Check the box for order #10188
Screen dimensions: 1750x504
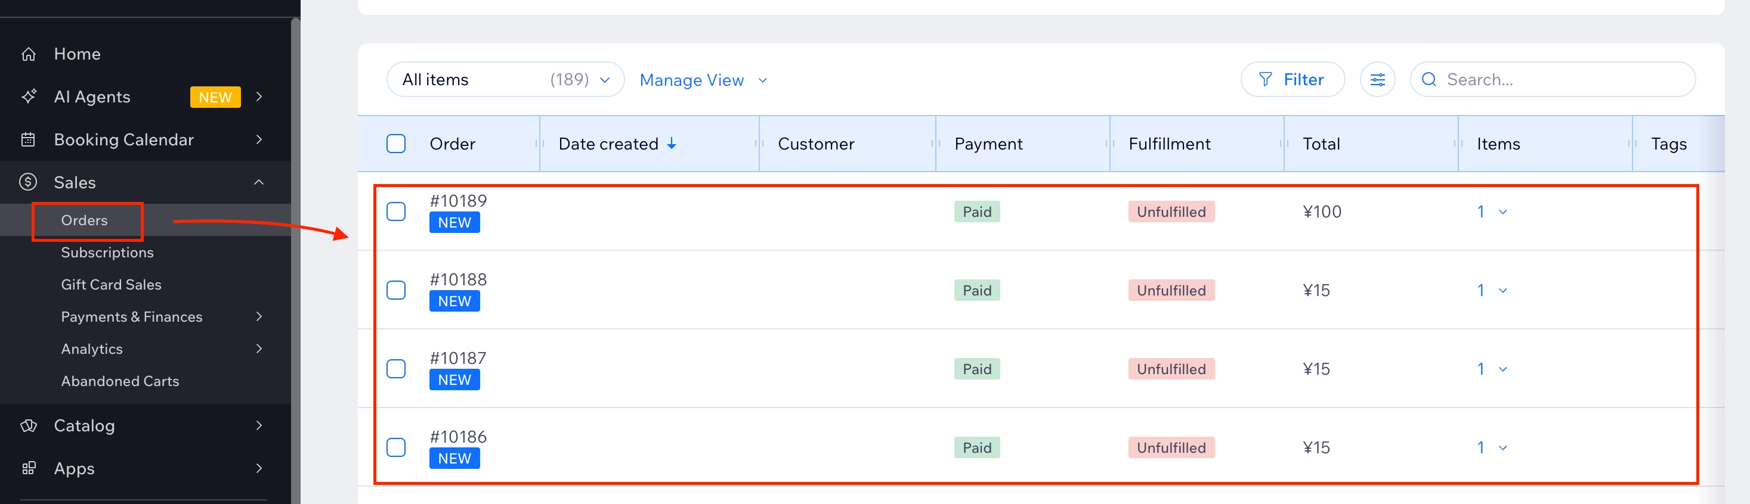click(x=396, y=290)
